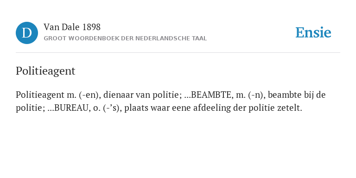Click the first word Politieagent in the definition
356x178 pixels.
[40, 95]
